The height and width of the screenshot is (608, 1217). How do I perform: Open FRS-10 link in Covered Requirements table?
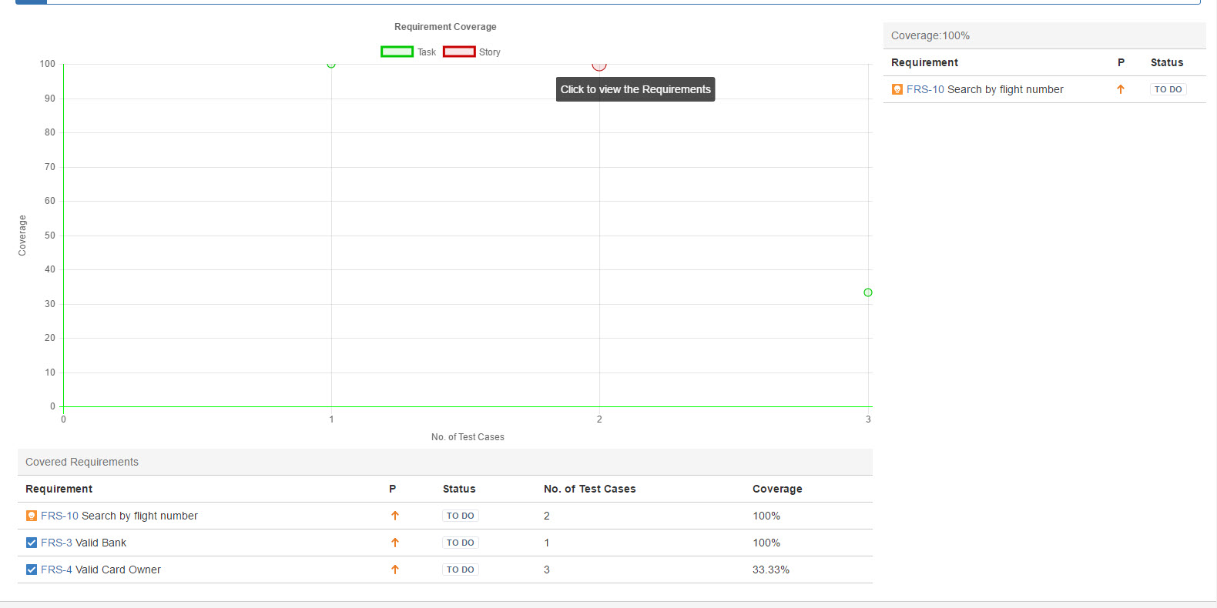pyautogui.click(x=59, y=516)
